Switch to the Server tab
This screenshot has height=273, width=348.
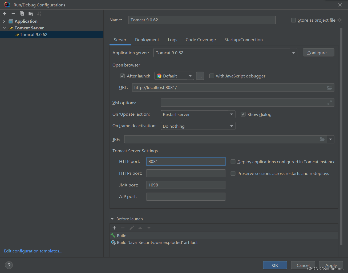click(120, 40)
